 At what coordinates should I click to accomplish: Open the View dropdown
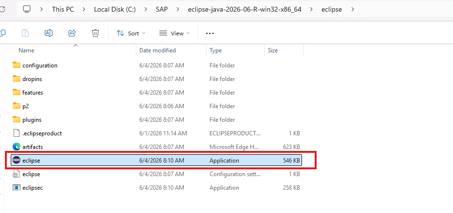tap(174, 33)
